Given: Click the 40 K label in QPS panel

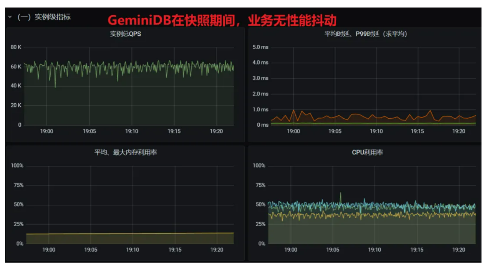Looking at the screenshot, I should 16,86.
